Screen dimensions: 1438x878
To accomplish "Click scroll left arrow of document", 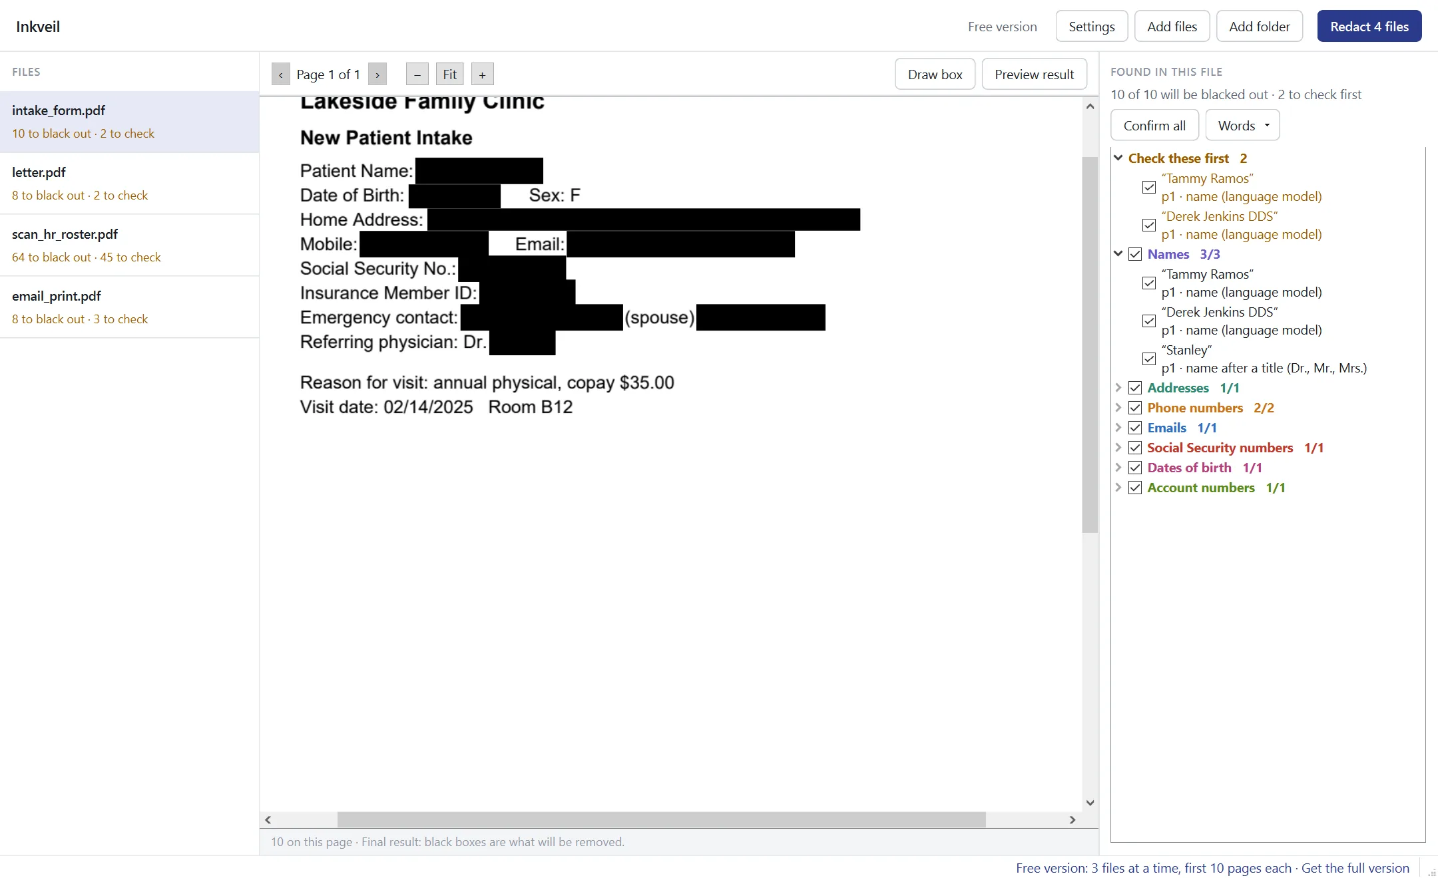I will (268, 820).
